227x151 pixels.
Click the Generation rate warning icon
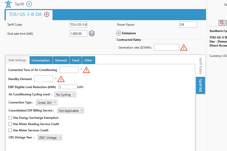[x=184, y=47]
